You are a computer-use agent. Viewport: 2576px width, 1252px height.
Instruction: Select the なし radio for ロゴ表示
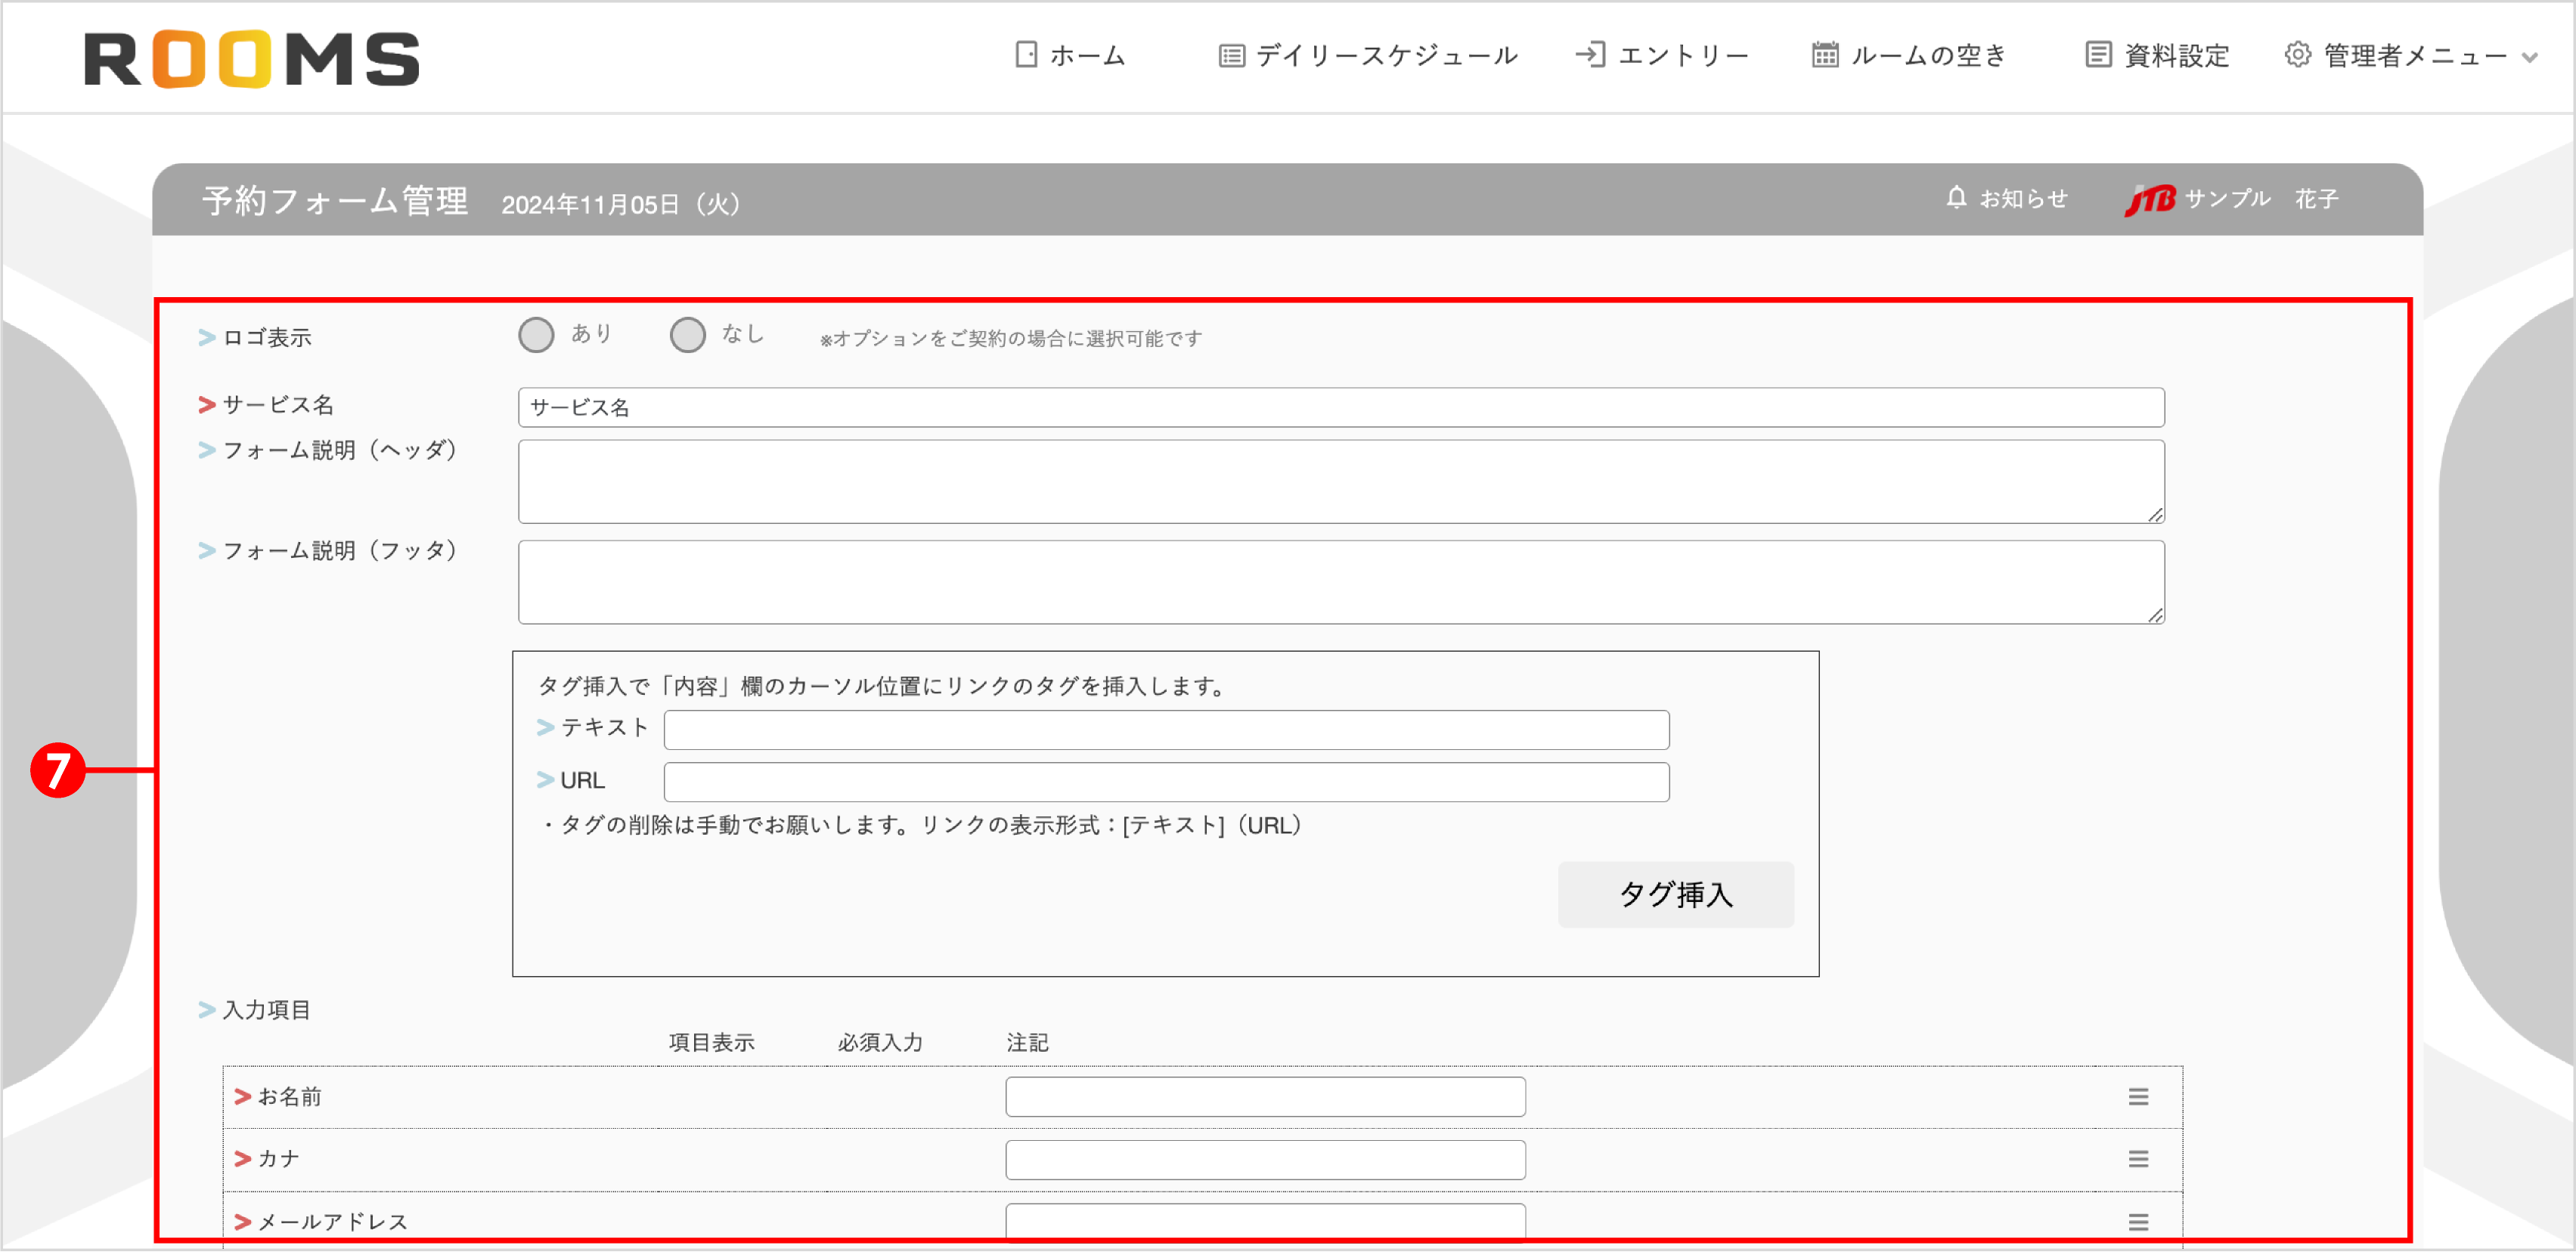[x=689, y=335]
